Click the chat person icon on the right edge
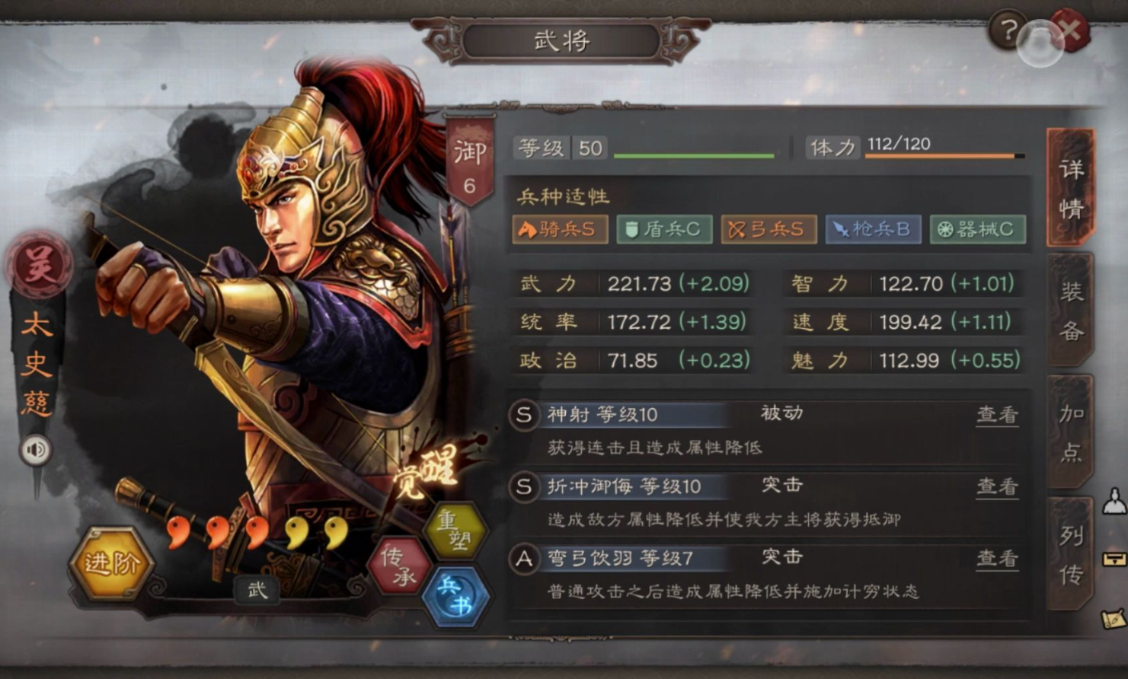Image resolution: width=1128 pixels, height=679 pixels. click(1114, 501)
